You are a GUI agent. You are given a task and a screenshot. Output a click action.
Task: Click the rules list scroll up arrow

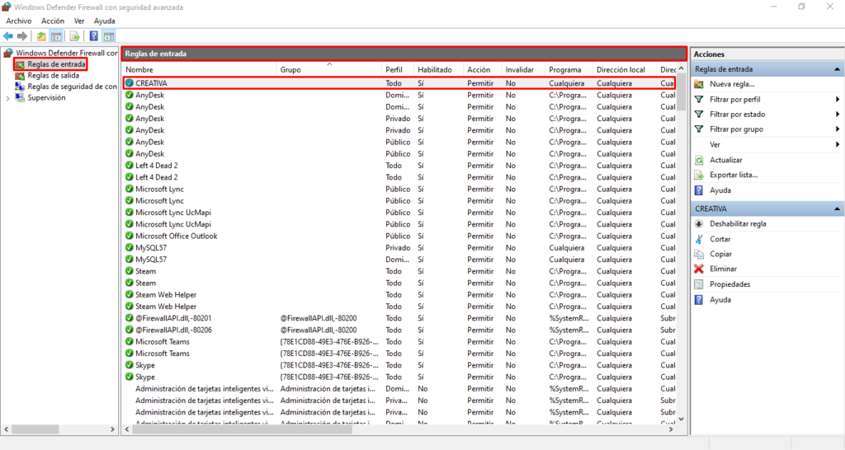pyautogui.click(x=681, y=68)
